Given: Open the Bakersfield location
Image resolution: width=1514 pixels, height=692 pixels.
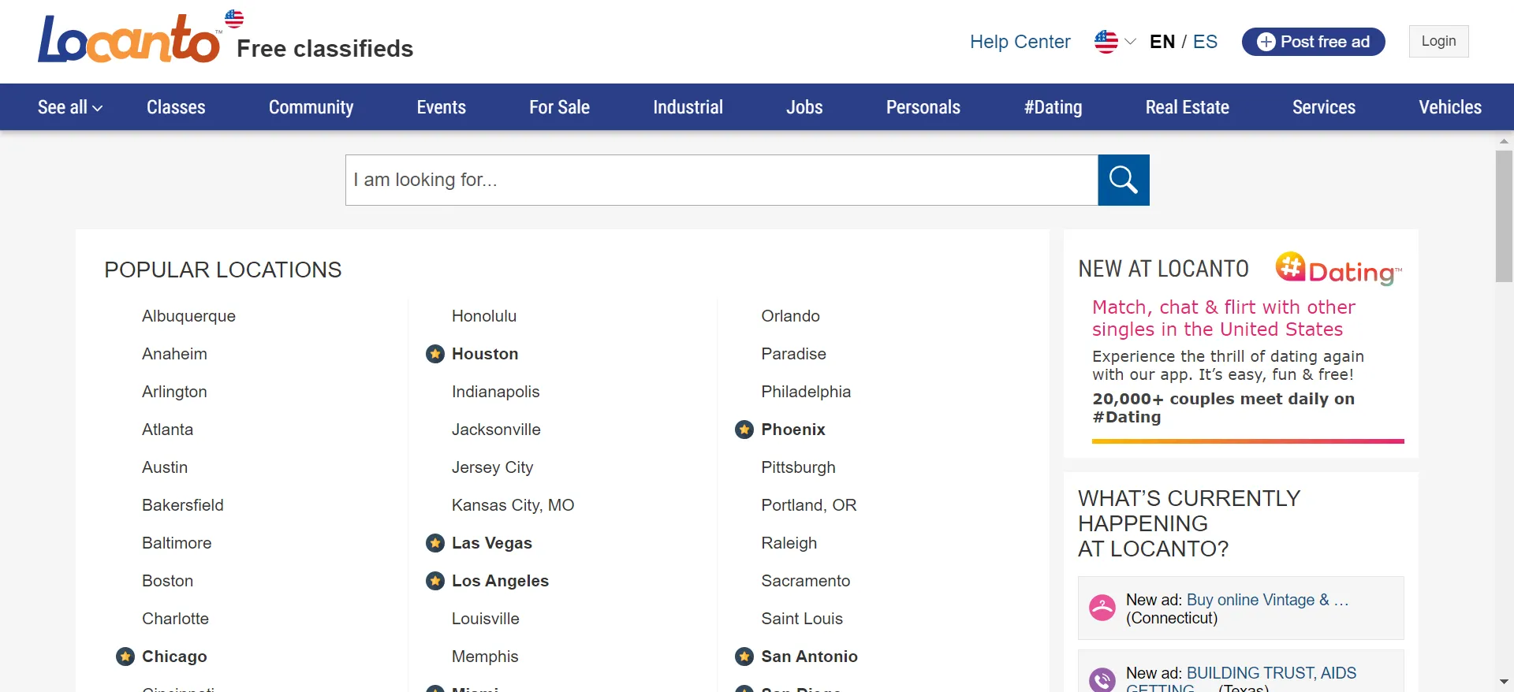Looking at the screenshot, I should pos(183,505).
